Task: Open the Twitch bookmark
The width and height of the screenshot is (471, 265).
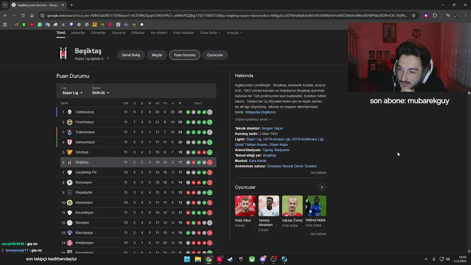Action: click(x=71, y=25)
